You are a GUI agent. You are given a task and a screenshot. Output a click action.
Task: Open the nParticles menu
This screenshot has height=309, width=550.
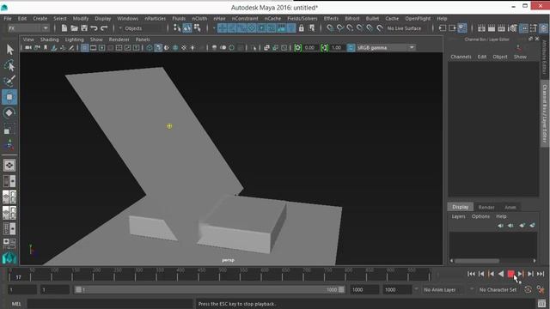coord(155,18)
